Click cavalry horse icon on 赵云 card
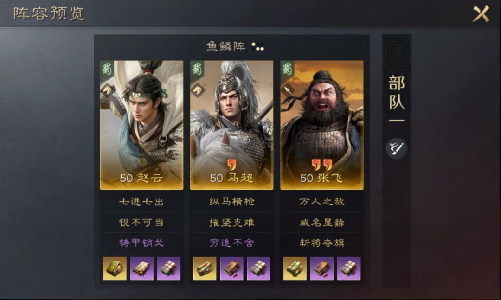The image size is (501, 300). point(107,90)
